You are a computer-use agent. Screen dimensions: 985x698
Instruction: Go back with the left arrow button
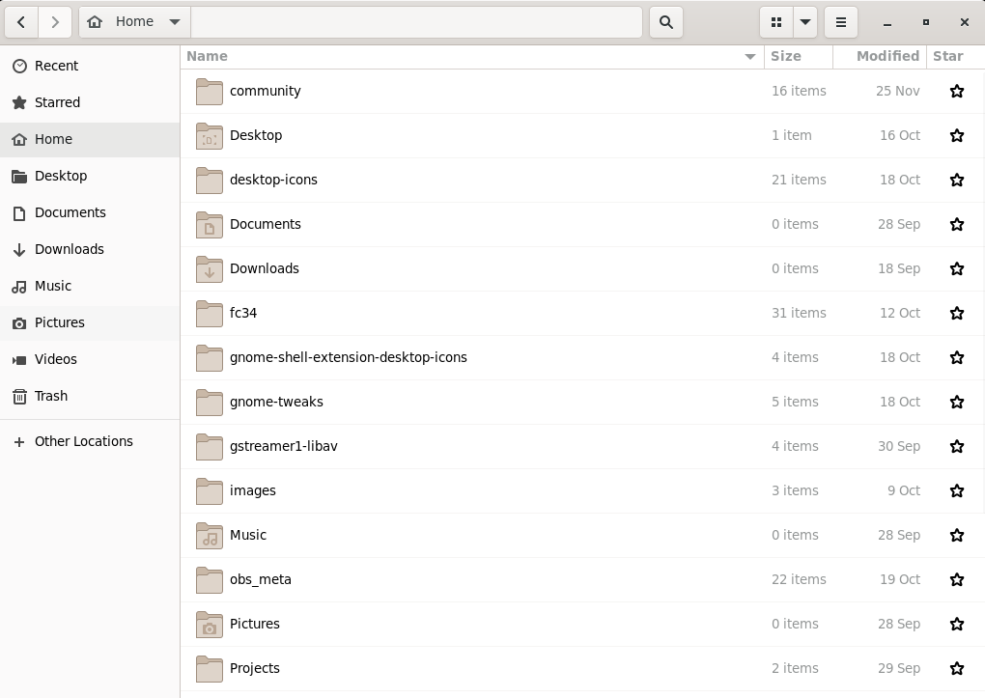click(x=21, y=22)
